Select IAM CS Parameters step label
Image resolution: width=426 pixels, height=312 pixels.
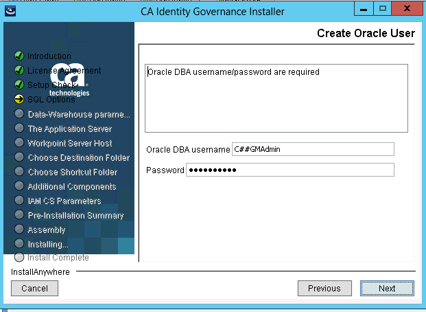click(64, 201)
